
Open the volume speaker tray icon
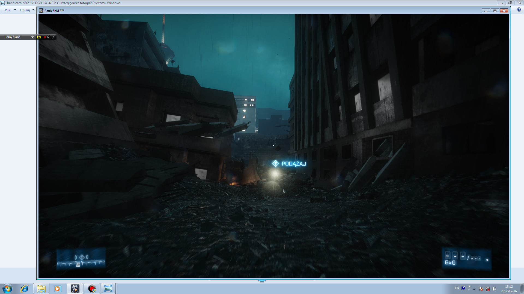(494, 289)
